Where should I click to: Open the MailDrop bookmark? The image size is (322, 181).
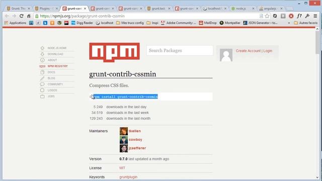208,23
